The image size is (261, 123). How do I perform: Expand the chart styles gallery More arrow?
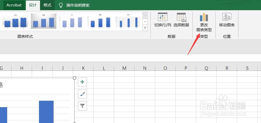pyautogui.click(x=145, y=28)
